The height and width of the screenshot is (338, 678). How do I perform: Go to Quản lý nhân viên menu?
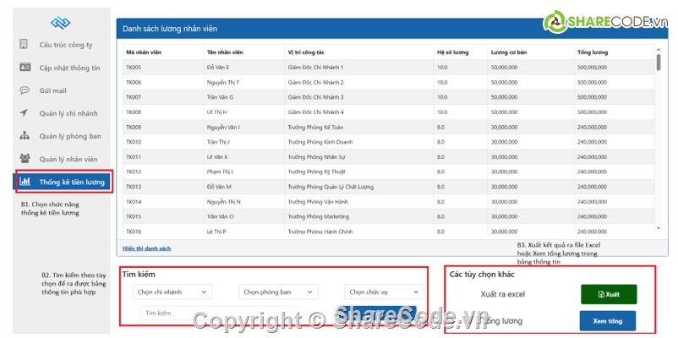pos(68,159)
